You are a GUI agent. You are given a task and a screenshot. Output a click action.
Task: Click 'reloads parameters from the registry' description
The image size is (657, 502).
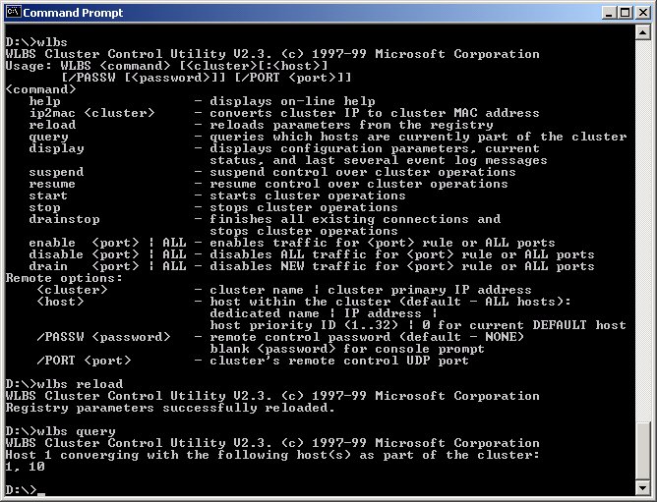tap(351, 125)
